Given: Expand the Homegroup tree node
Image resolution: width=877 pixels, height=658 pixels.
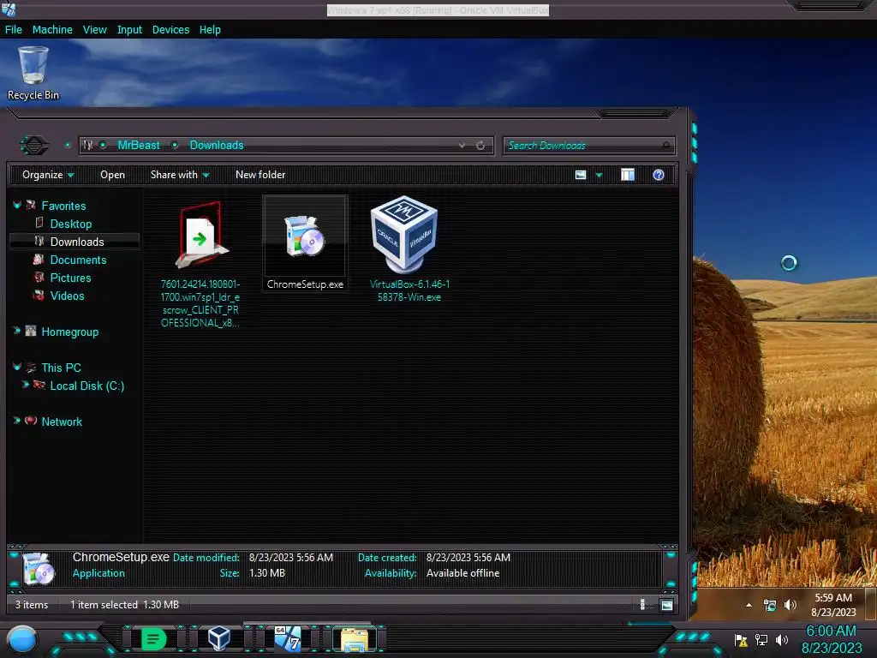Looking at the screenshot, I should [x=17, y=331].
